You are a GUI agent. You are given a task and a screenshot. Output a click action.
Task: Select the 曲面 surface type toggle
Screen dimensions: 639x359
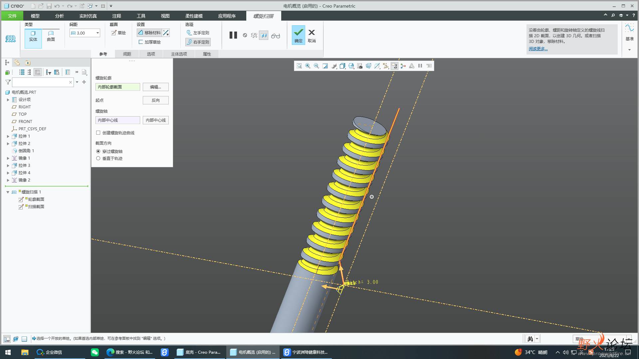coord(51,36)
